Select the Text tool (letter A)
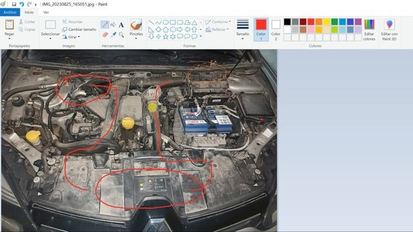The width and height of the screenshot is (413, 232). [121, 25]
